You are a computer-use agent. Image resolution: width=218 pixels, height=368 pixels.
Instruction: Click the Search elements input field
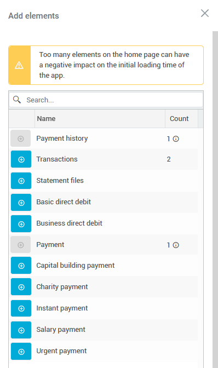pos(106,100)
